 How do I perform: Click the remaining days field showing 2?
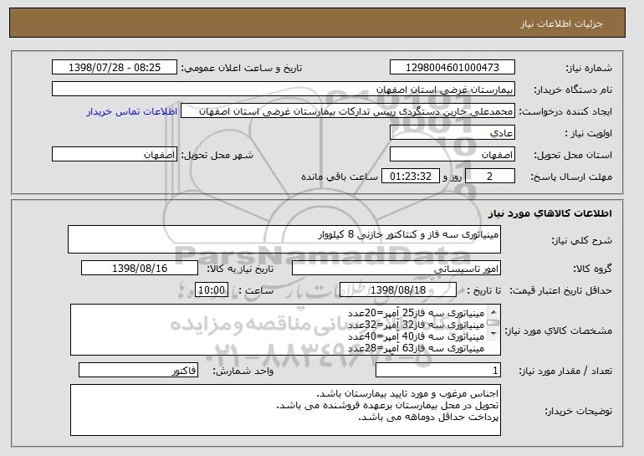pos(490,177)
